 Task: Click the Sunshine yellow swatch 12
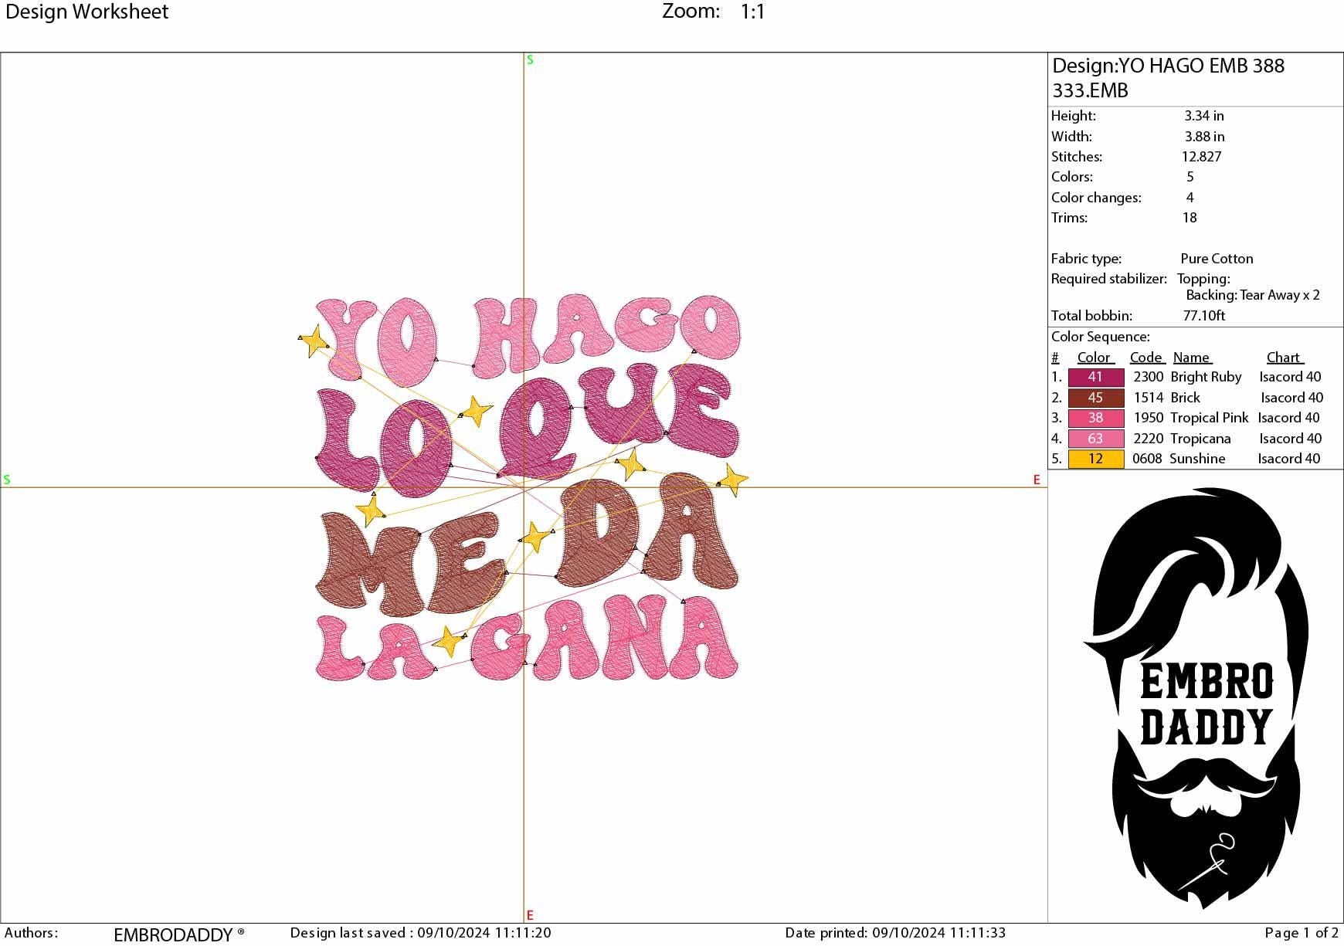1095,459
